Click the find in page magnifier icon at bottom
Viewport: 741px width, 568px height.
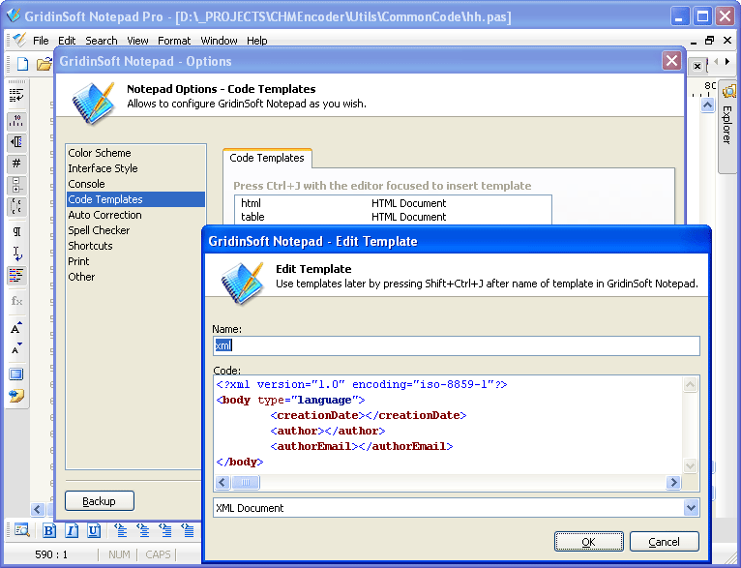coord(21,530)
